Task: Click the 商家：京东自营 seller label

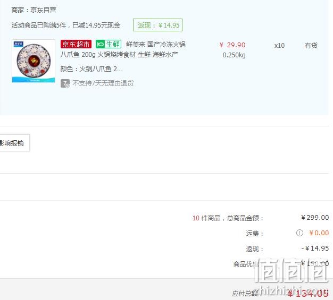Action: click(34, 10)
